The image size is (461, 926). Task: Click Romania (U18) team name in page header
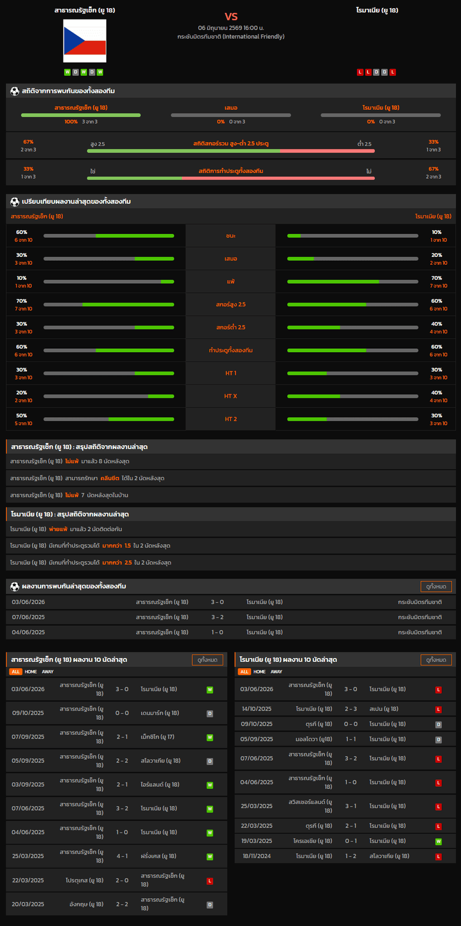(377, 10)
